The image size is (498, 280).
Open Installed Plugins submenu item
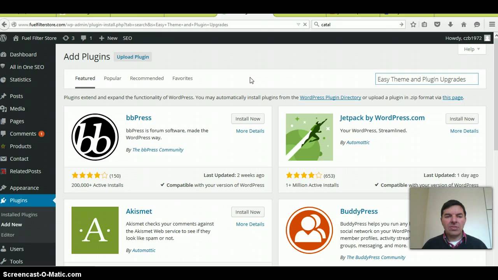[x=19, y=214]
